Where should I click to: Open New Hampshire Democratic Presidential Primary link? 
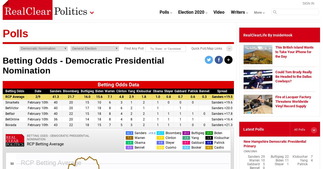[x=275, y=144]
